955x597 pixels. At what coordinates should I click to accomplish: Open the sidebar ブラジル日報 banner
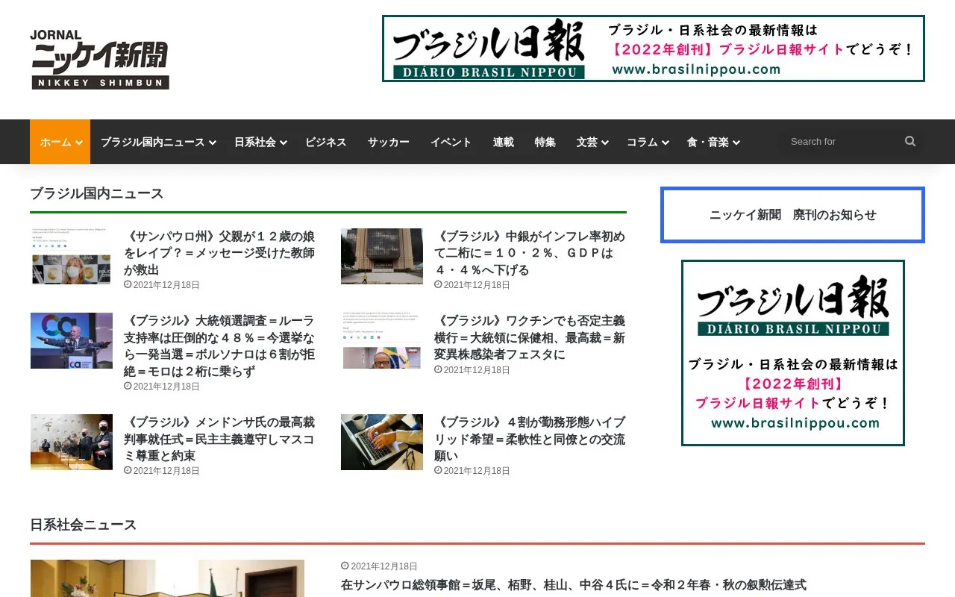pyautogui.click(x=792, y=353)
